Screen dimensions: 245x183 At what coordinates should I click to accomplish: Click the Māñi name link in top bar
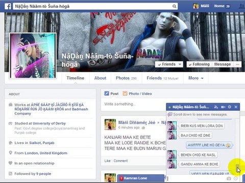(205, 6)
